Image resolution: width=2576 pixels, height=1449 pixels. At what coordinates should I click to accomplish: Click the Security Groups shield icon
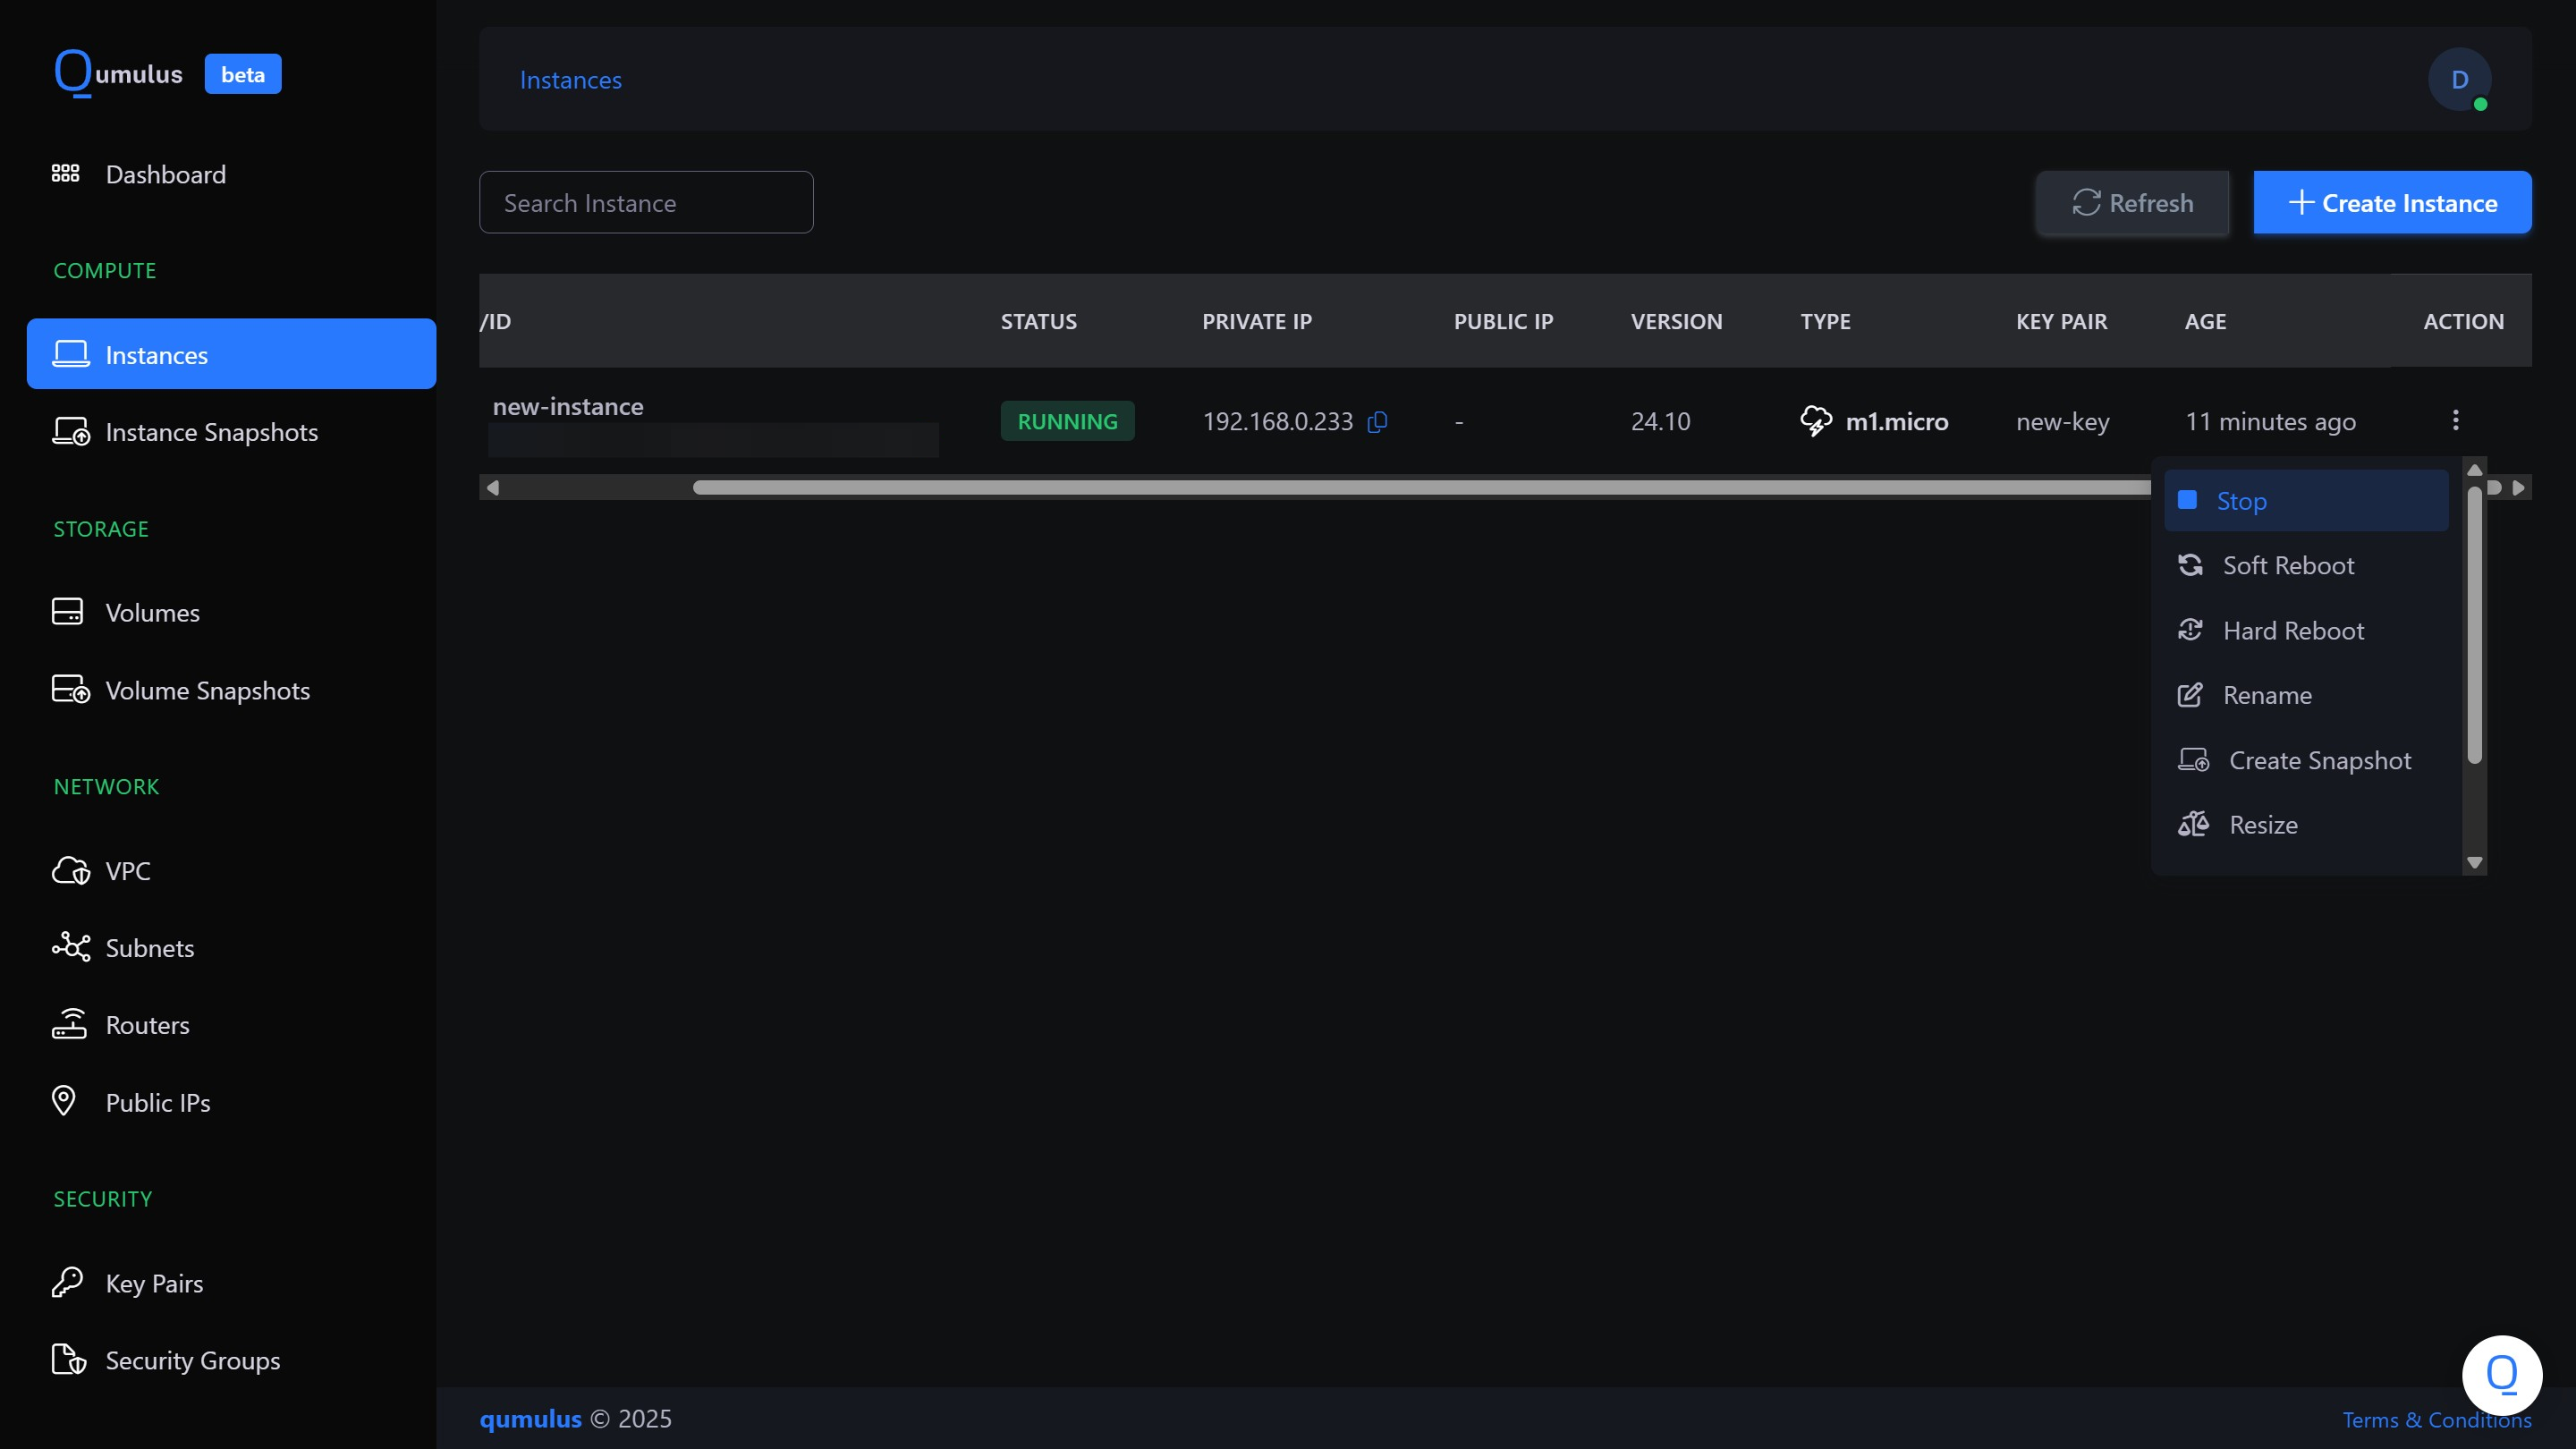click(69, 1360)
